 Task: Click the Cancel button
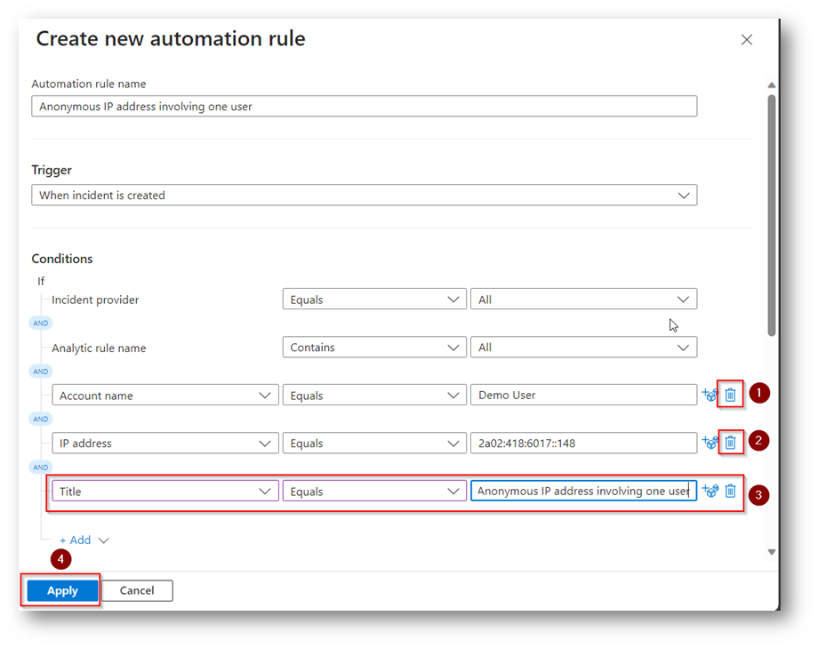(x=137, y=590)
